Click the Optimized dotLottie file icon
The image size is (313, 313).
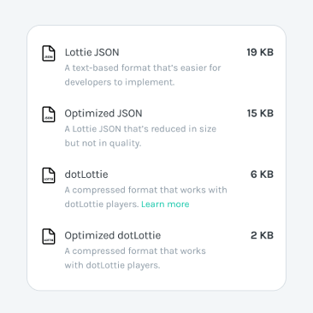[49, 236]
